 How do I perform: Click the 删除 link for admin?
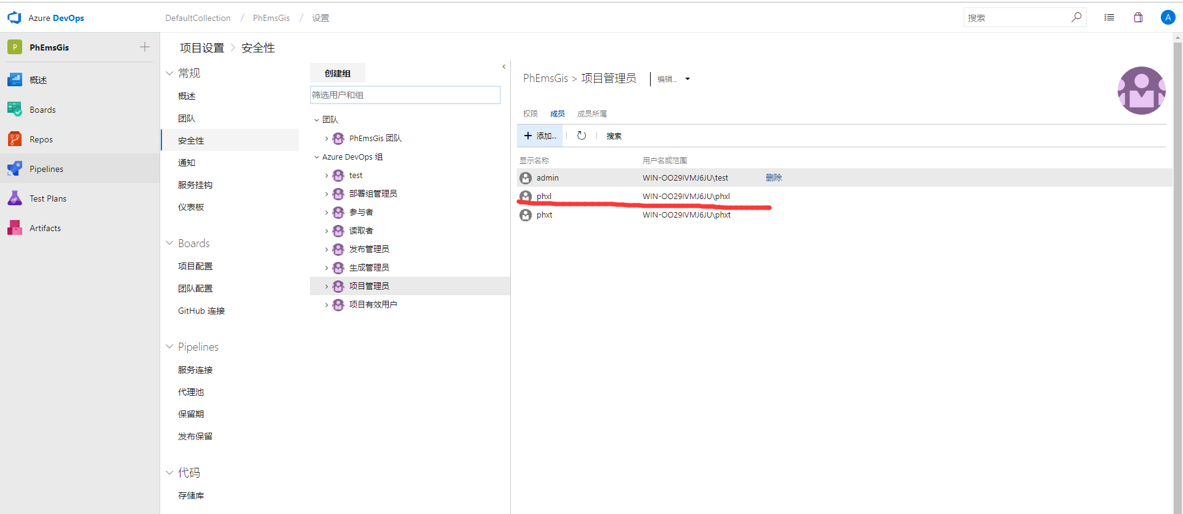pos(773,177)
